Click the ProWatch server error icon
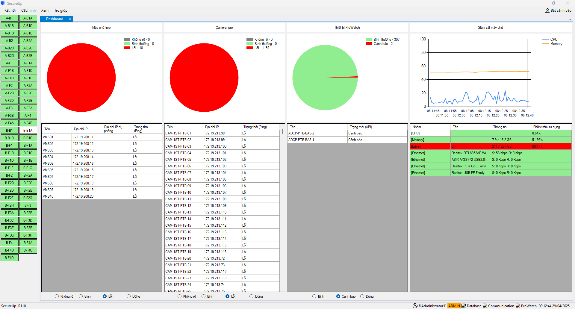This screenshot has height=309, width=575. [518, 306]
